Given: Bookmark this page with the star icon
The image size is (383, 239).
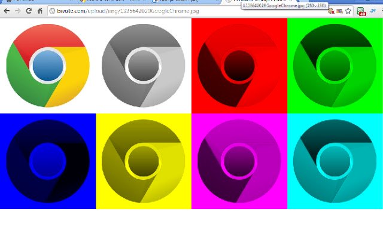Looking at the screenshot, I should [x=348, y=11].
